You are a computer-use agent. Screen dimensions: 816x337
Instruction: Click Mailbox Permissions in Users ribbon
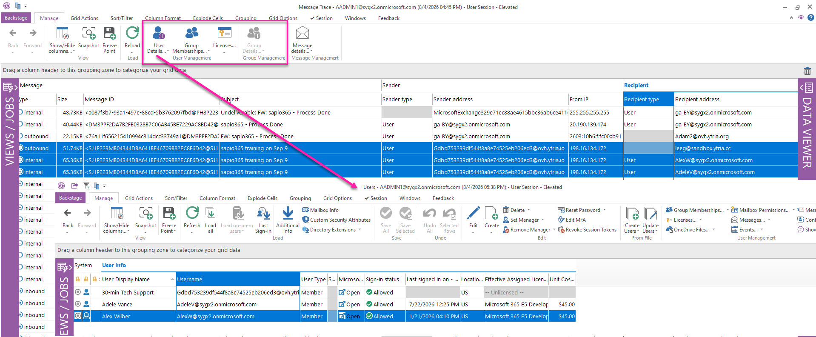click(760, 210)
